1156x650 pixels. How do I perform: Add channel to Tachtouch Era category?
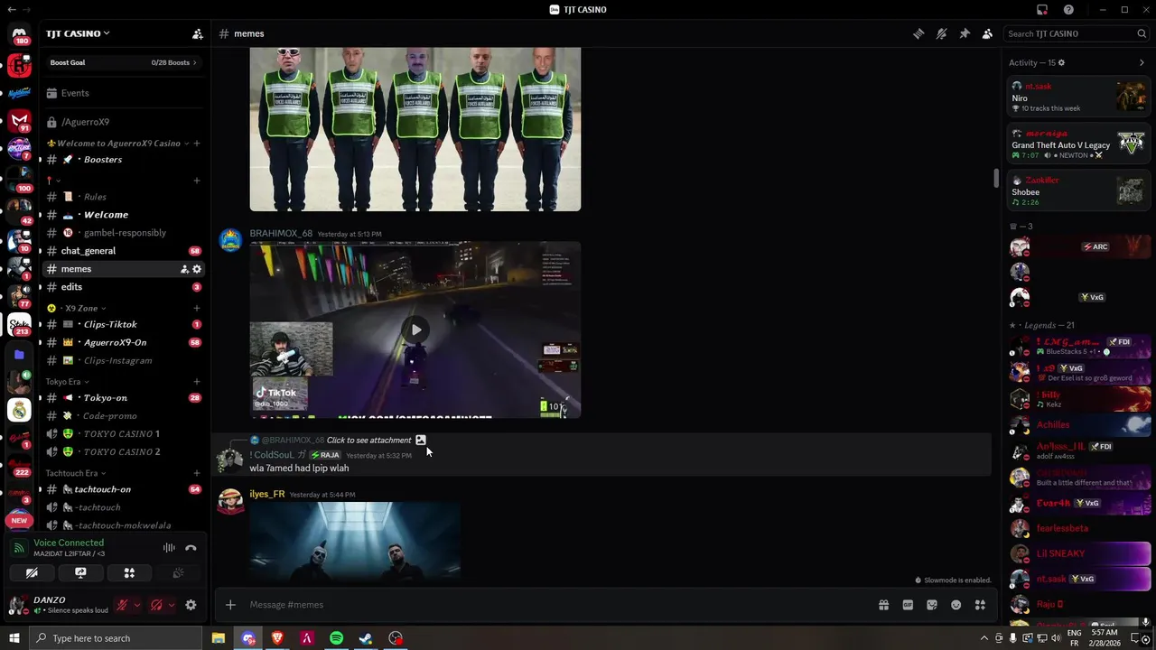tap(197, 473)
